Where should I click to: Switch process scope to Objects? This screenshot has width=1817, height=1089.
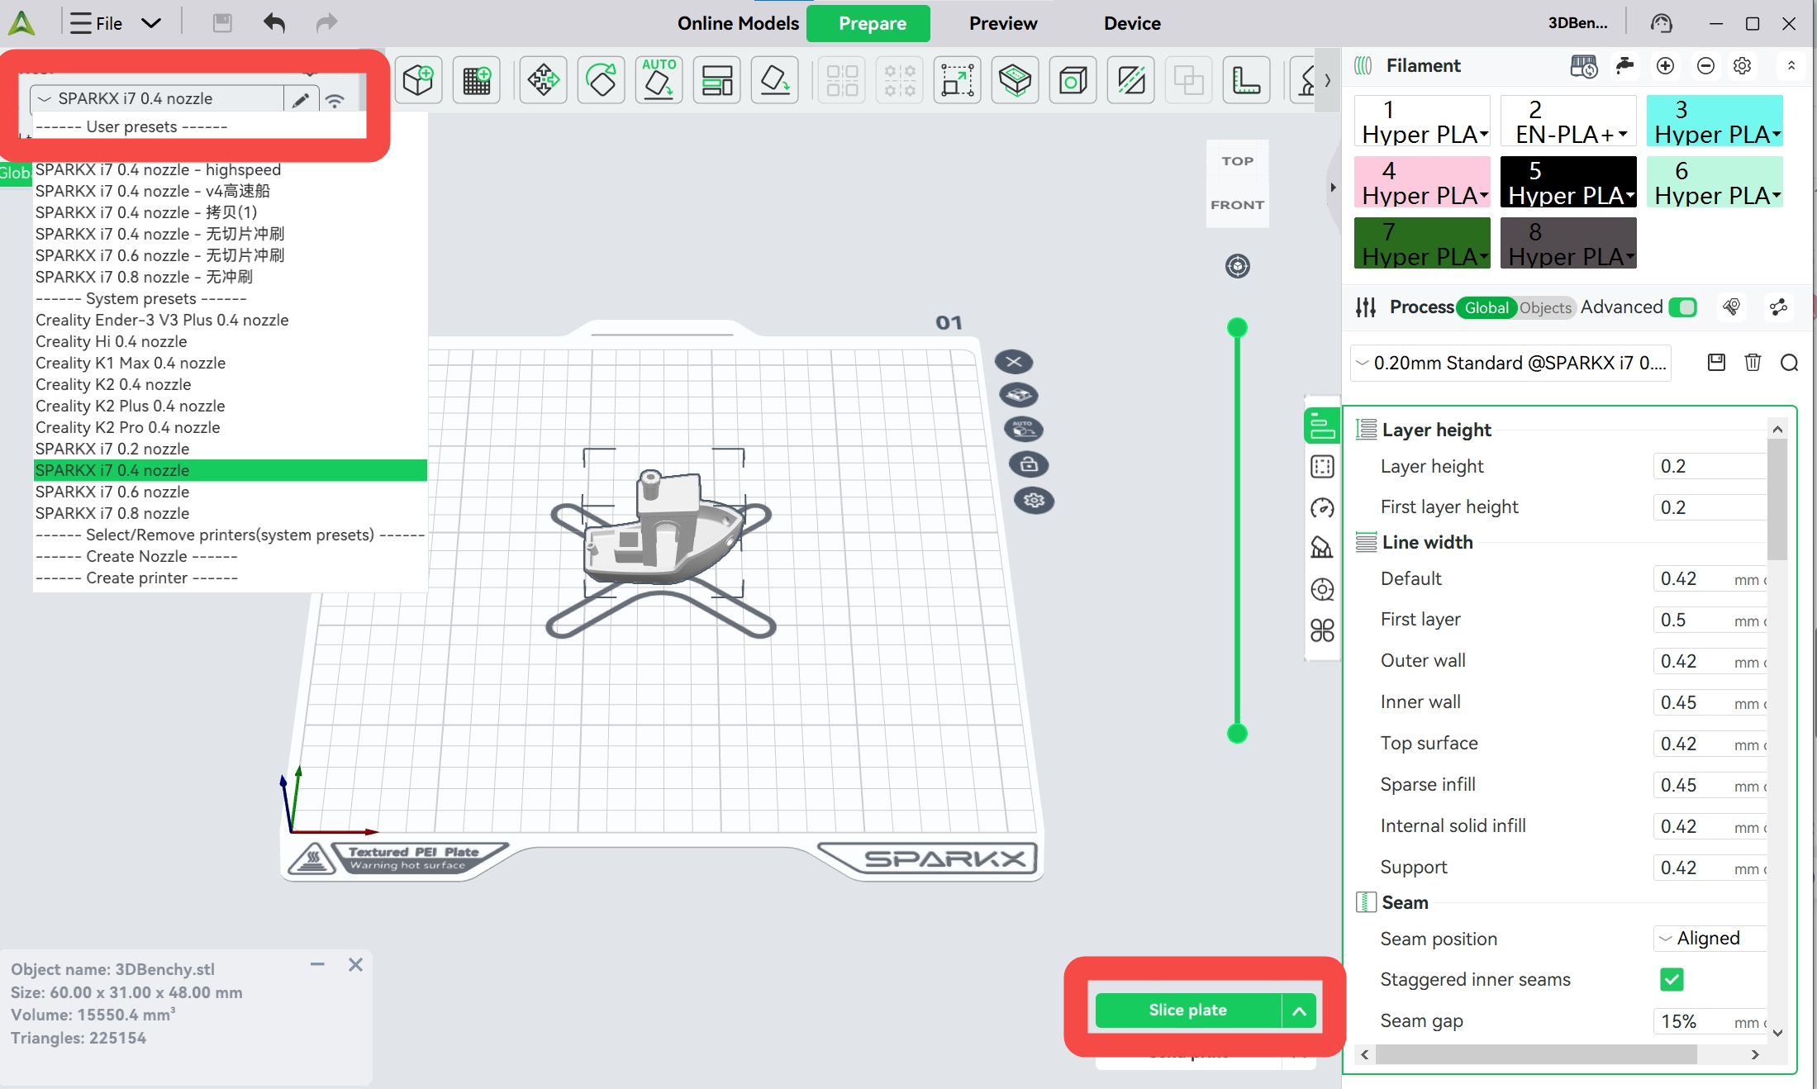1544,307
